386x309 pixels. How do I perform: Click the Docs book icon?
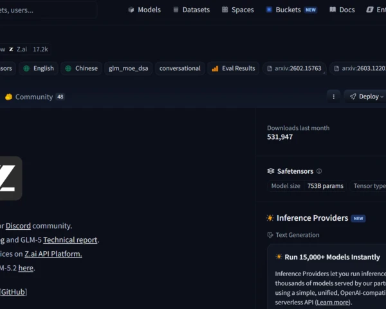(x=333, y=10)
